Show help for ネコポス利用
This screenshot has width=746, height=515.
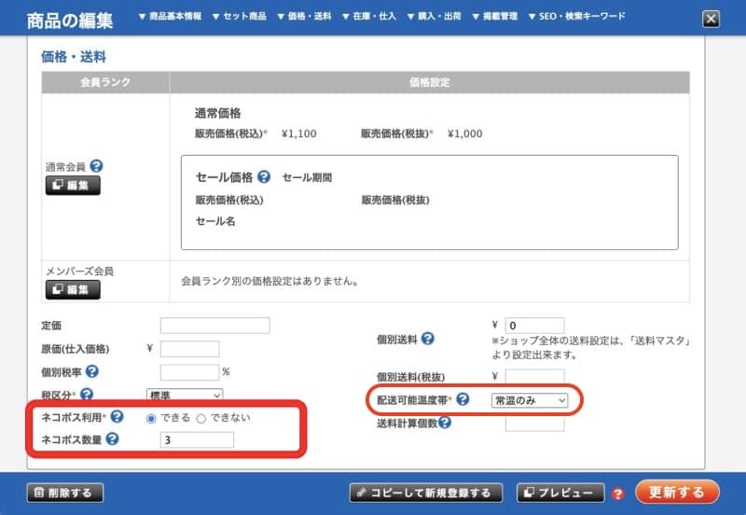tap(117, 417)
